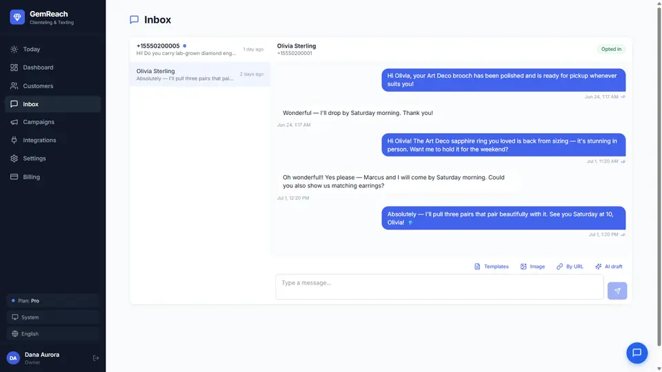The height and width of the screenshot is (372, 662).
Task: Click the GemReach diamond logo icon
Action: pos(17,17)
